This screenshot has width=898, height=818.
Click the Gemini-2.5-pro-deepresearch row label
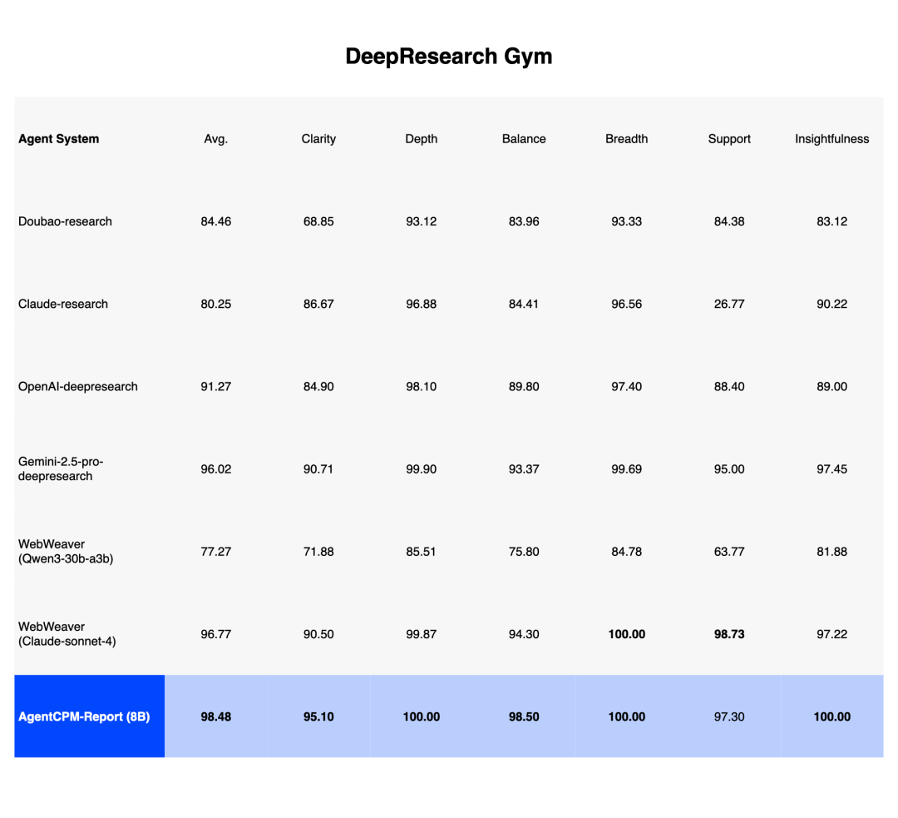tap(61, 468)
